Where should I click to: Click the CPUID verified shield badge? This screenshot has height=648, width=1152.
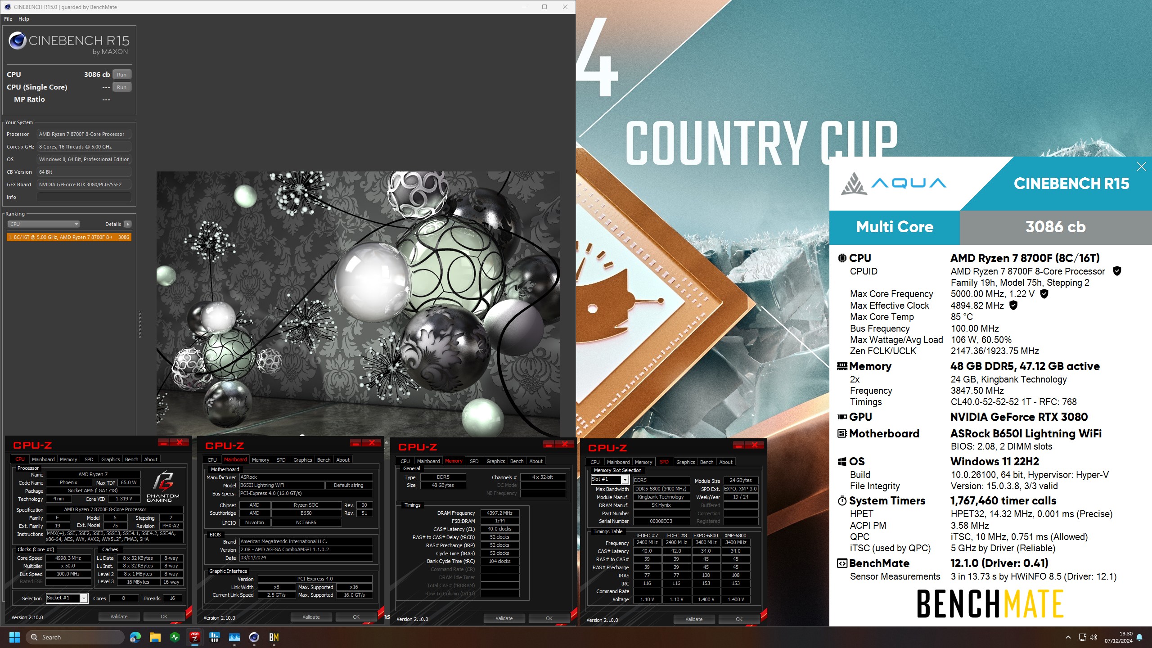point(1116,271)
